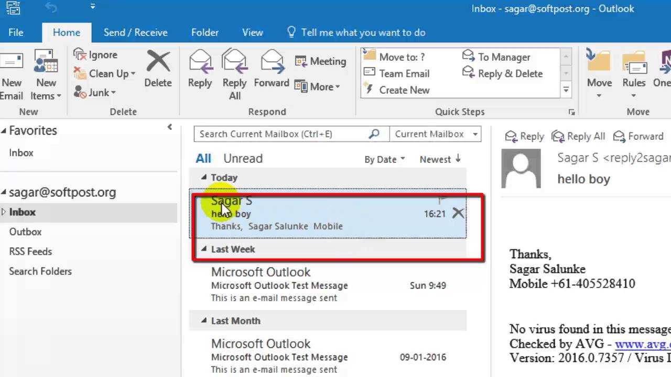Click 'Tell me what you want to do'
Screen dimensions: 671x377
(x=356, y=32)
